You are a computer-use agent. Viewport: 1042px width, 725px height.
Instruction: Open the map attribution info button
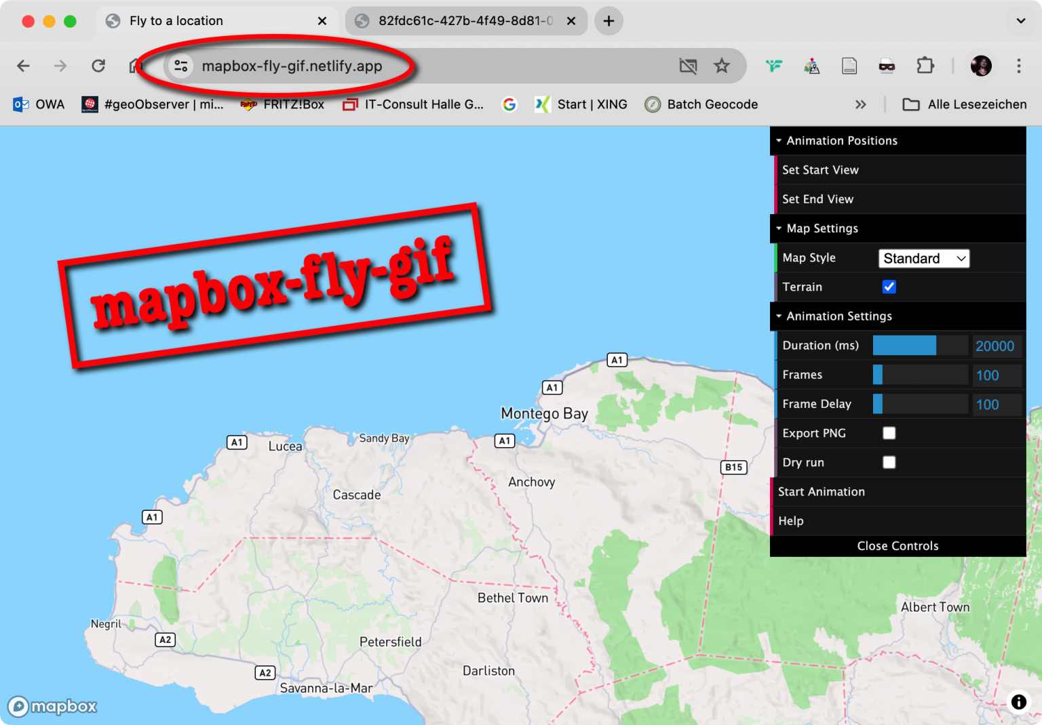pos(1018,703)
